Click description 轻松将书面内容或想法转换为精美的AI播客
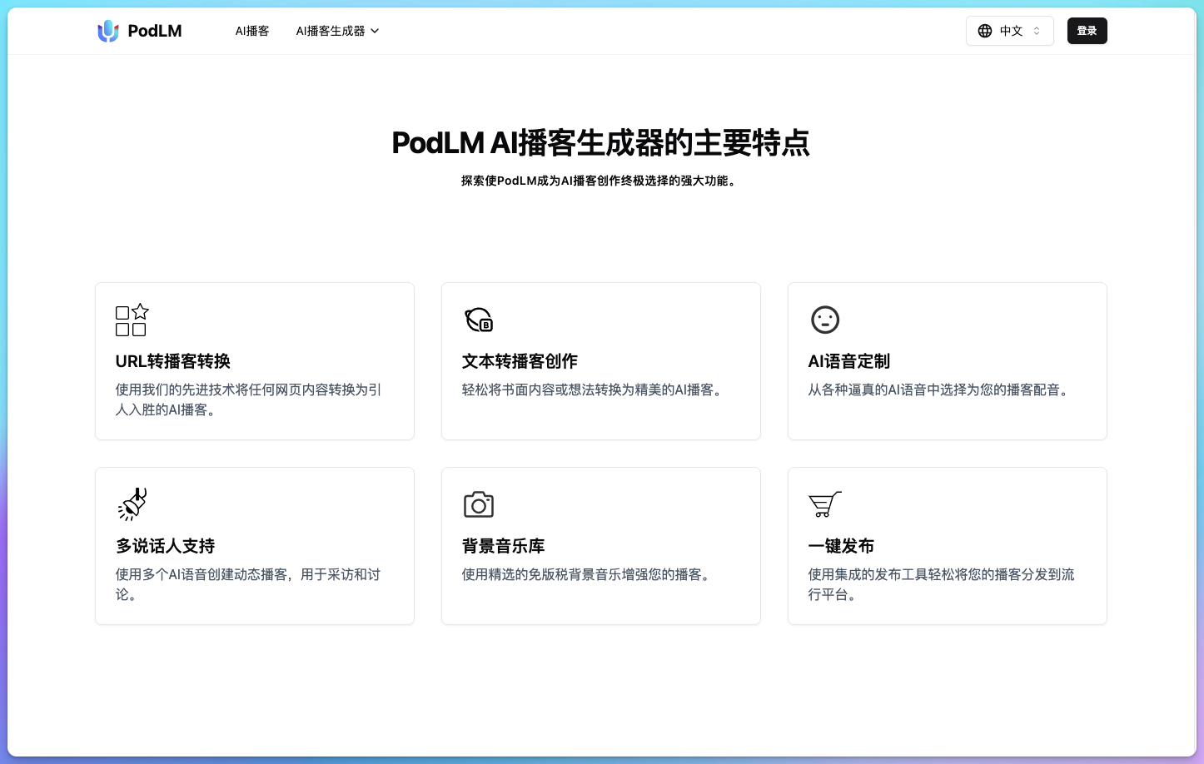 coord(595,389)
